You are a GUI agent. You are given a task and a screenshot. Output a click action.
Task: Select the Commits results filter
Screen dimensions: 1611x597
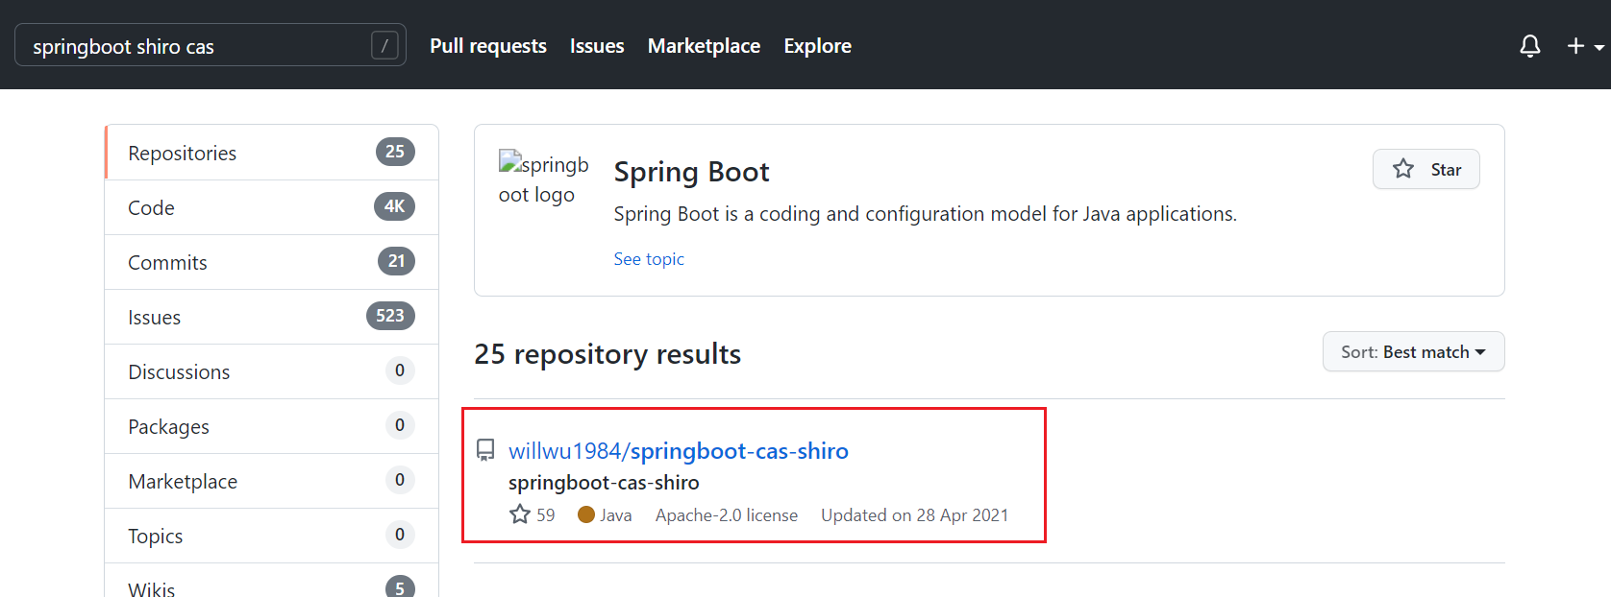pos(272,262)
